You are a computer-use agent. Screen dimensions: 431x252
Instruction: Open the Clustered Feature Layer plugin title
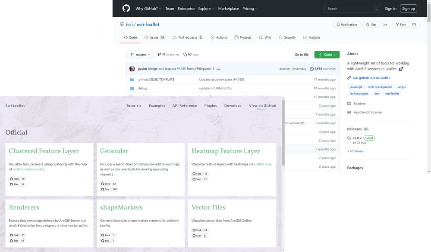click(44, 151)
